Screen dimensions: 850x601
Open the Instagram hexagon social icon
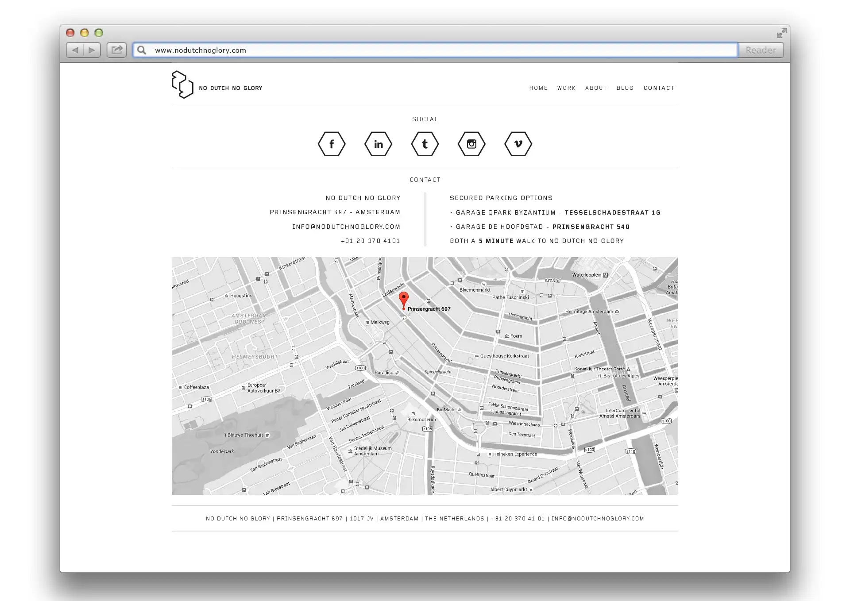point(471,144)
